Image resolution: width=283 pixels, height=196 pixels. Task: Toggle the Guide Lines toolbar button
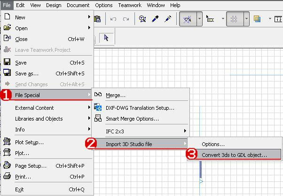(188, 19)
